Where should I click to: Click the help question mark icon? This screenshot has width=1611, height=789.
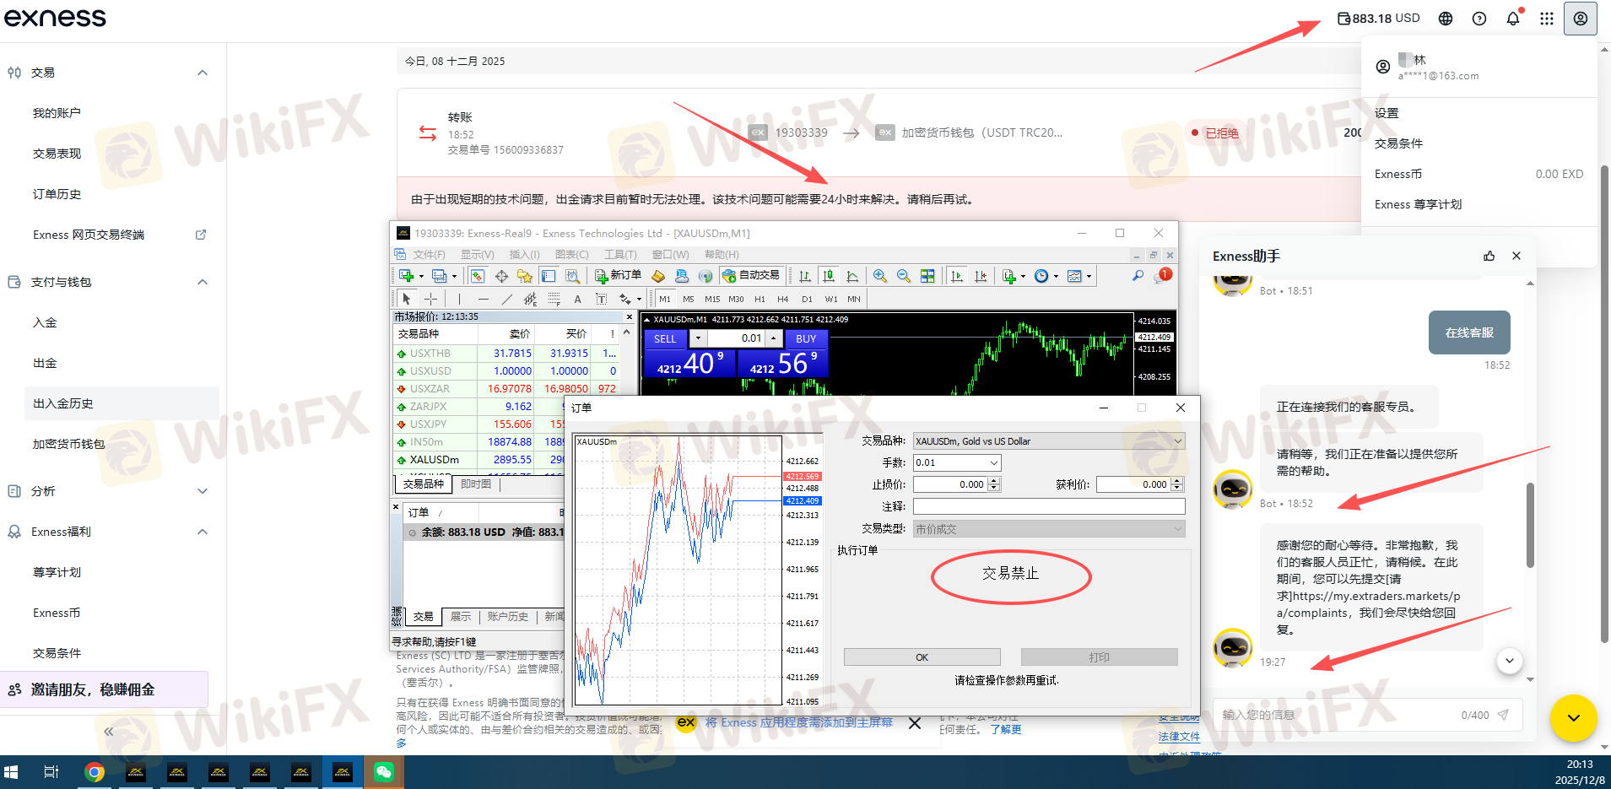[x=1479, y=19]
